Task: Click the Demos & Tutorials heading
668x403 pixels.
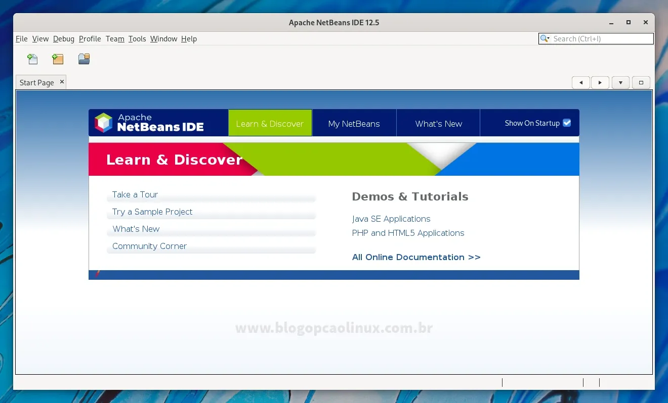Action: click(410, 196)
